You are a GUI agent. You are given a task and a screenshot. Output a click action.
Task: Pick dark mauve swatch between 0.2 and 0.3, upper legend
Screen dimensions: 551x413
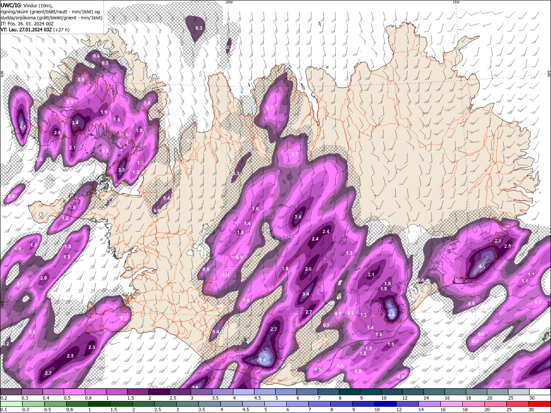coord(11,392)
